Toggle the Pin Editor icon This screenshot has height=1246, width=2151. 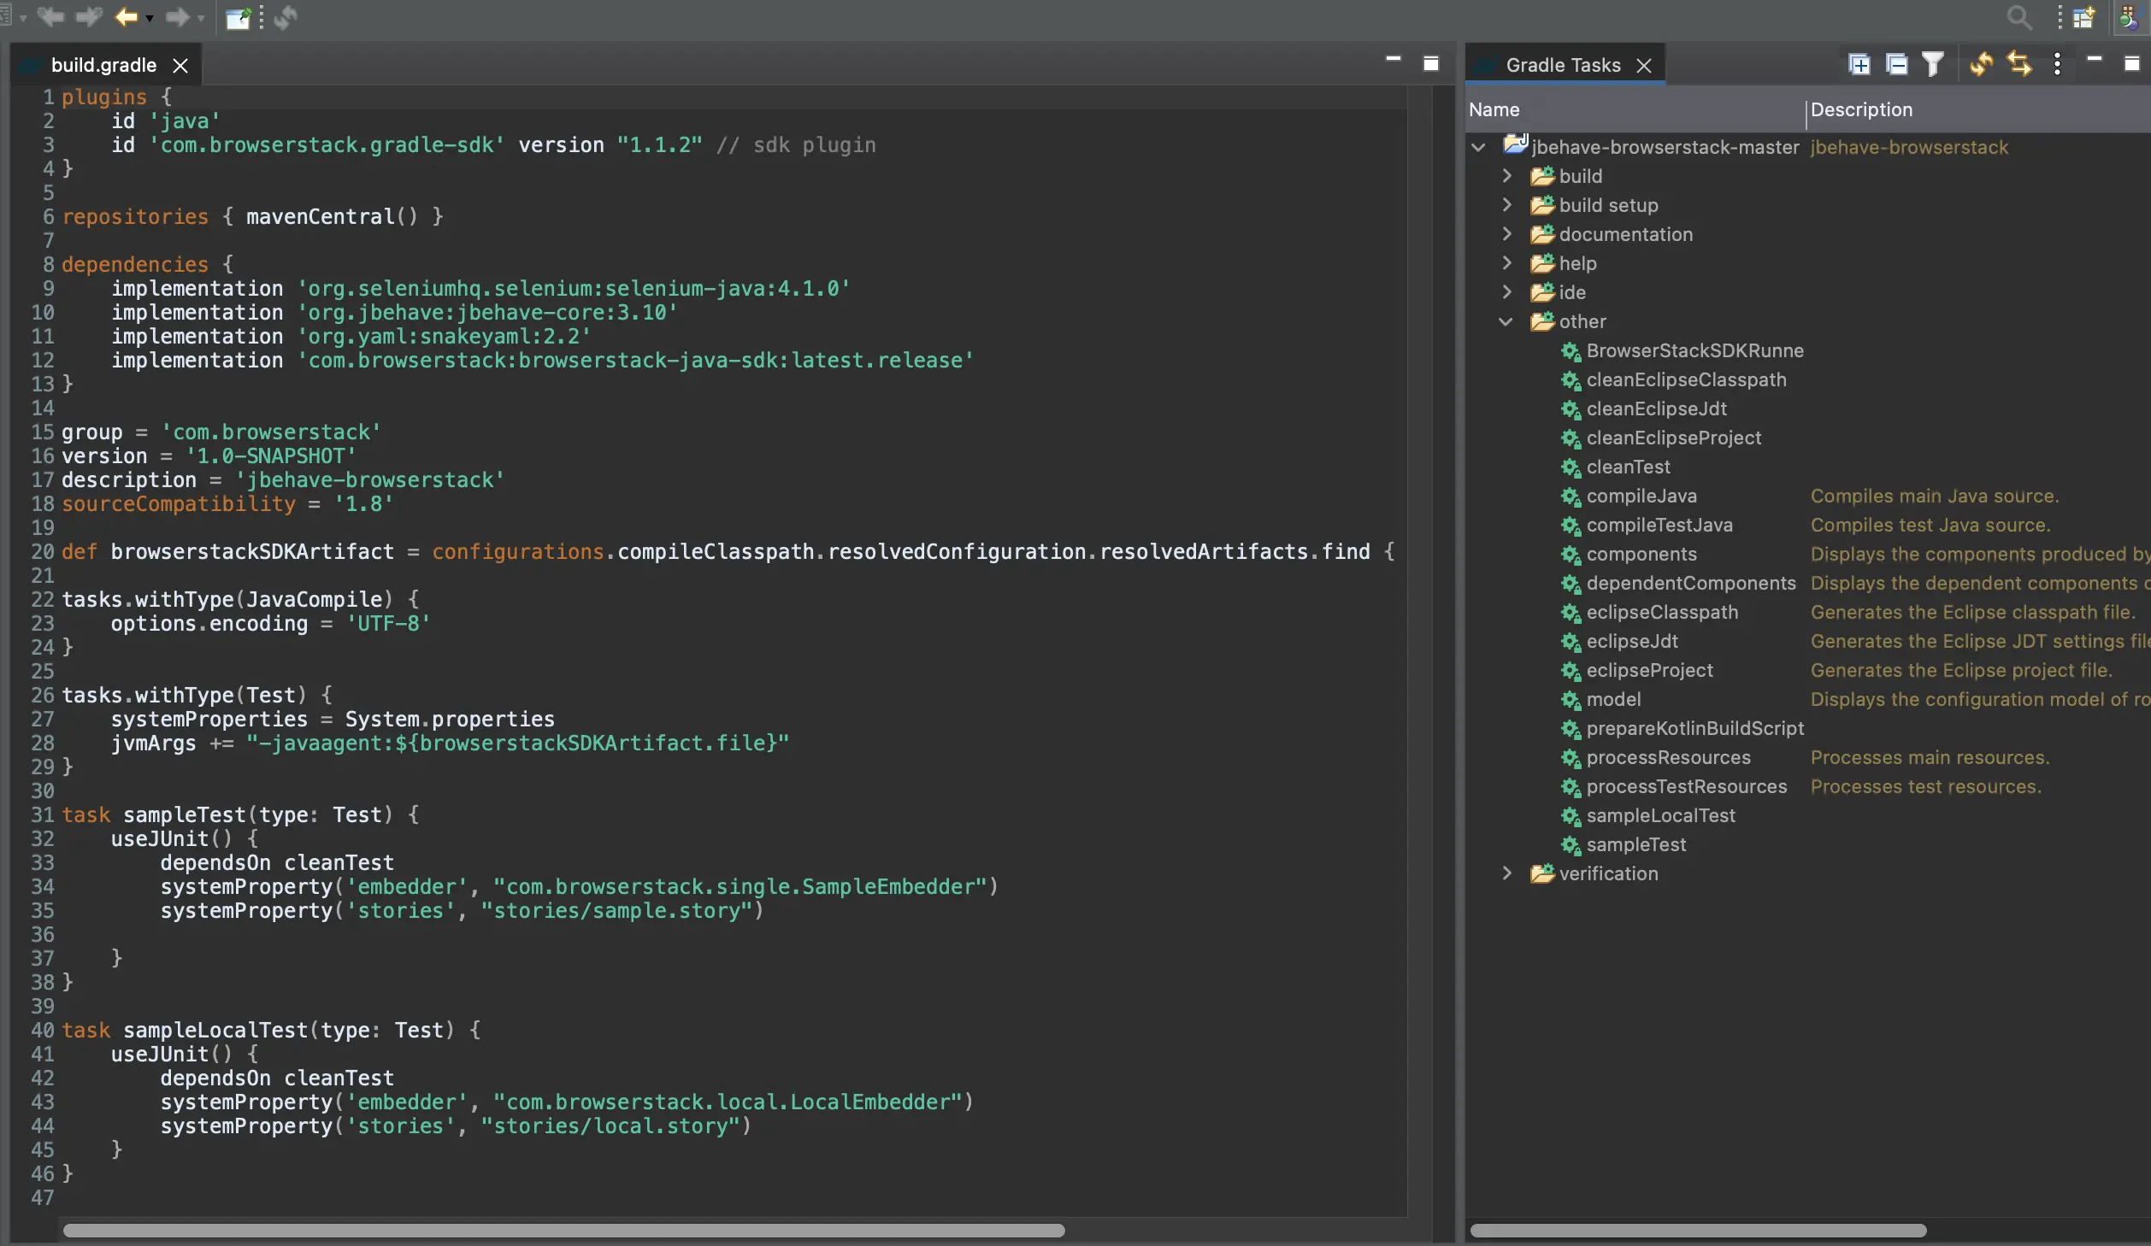[238, 18]
